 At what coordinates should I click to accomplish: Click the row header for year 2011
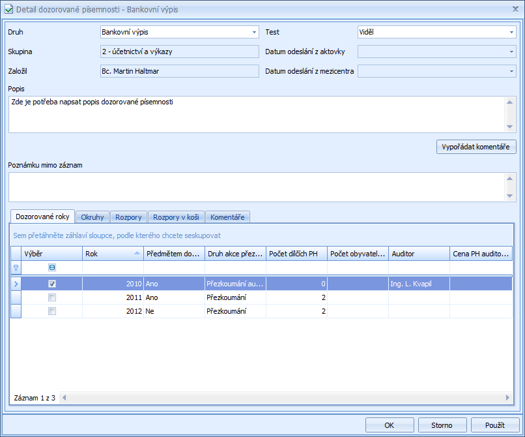pyautogui.click(x=16, y=297)
